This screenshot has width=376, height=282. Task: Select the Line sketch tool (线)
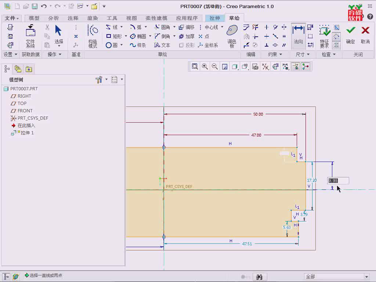tap(112, 27)
